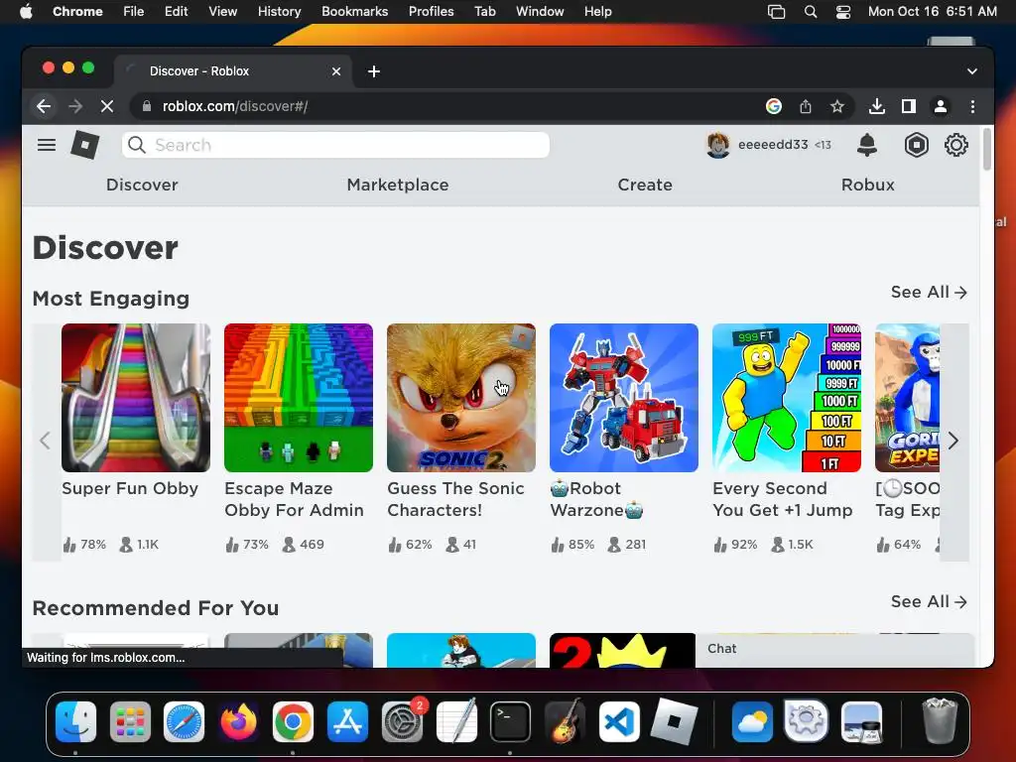
Task: Open the Chrome History menu
Action: (x=279, y=12)
